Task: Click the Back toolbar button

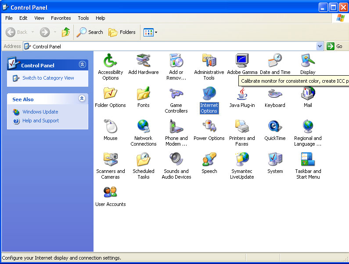Action: 17,32
